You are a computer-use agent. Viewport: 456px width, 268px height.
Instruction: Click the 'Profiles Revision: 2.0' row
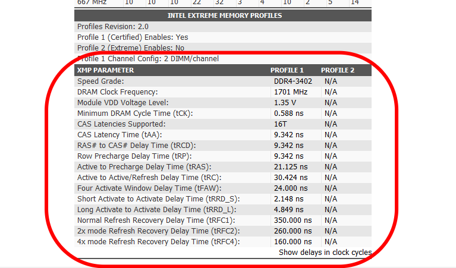coord(223,27)
